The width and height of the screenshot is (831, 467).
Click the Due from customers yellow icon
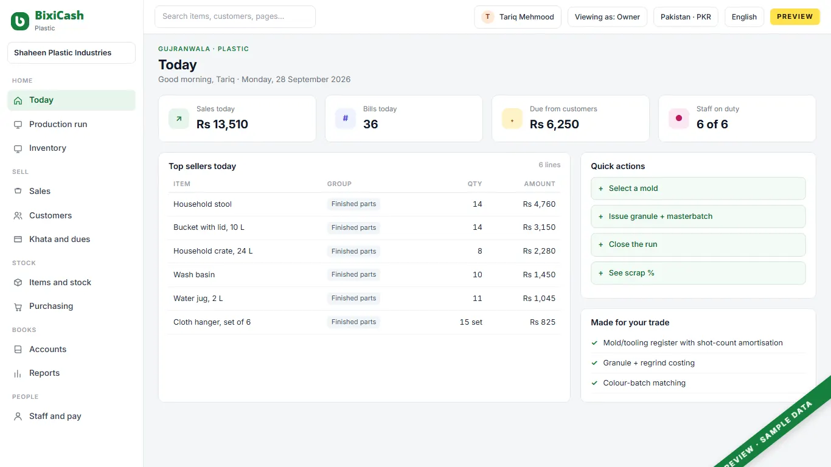pyautogui.click(x=512, y=119)
